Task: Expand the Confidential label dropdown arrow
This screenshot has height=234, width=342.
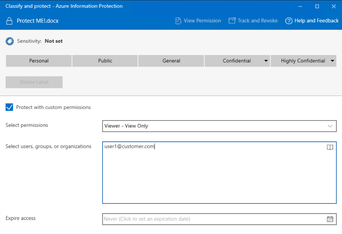Action: [266, 61]
